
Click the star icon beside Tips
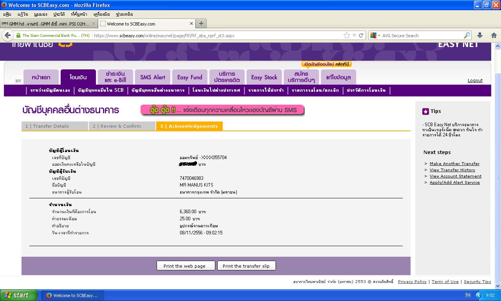coord(425,111)
